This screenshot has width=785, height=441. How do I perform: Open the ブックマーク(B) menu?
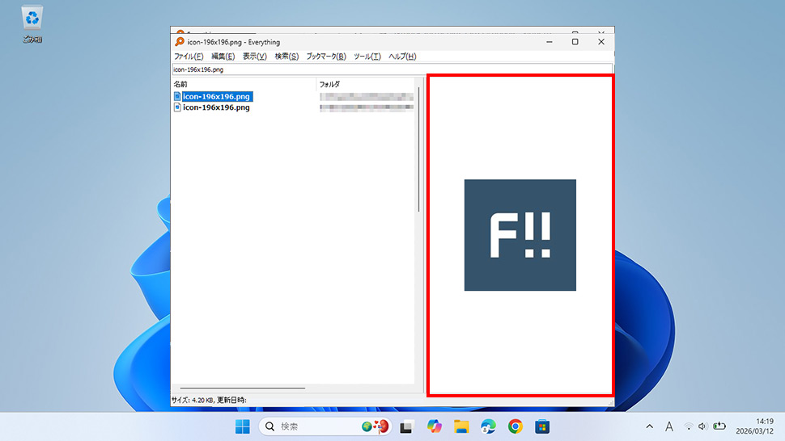pos(326,57)
